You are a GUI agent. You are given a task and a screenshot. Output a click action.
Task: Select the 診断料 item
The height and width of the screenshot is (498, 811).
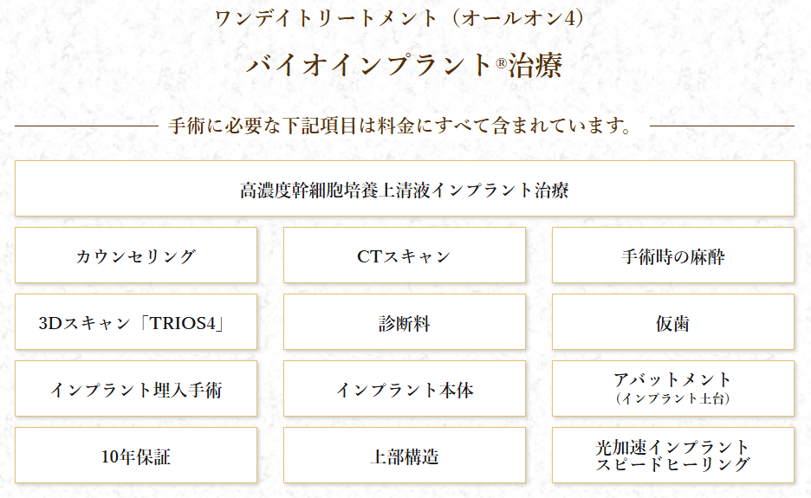click(x=405, y=322)
